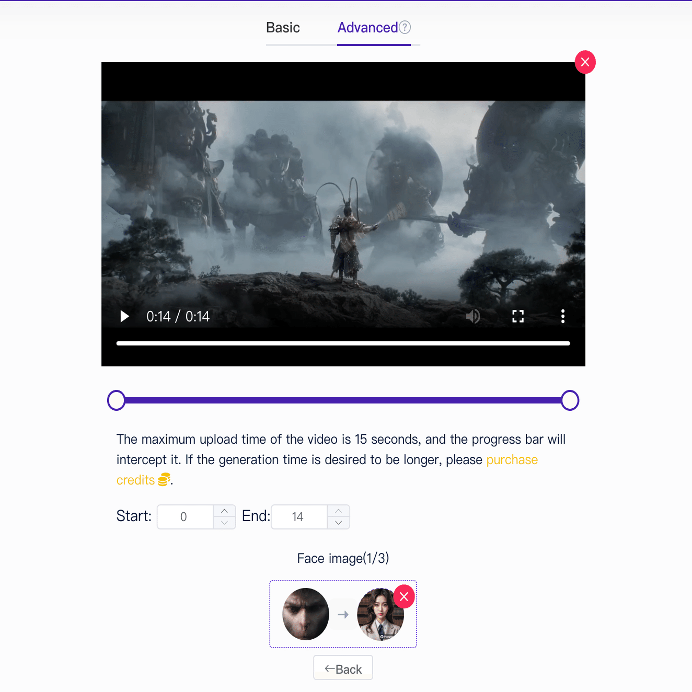This screenshot has width=692, height=692.
Task: Mute the video volume speaker icon
Action: pos(473,316)
